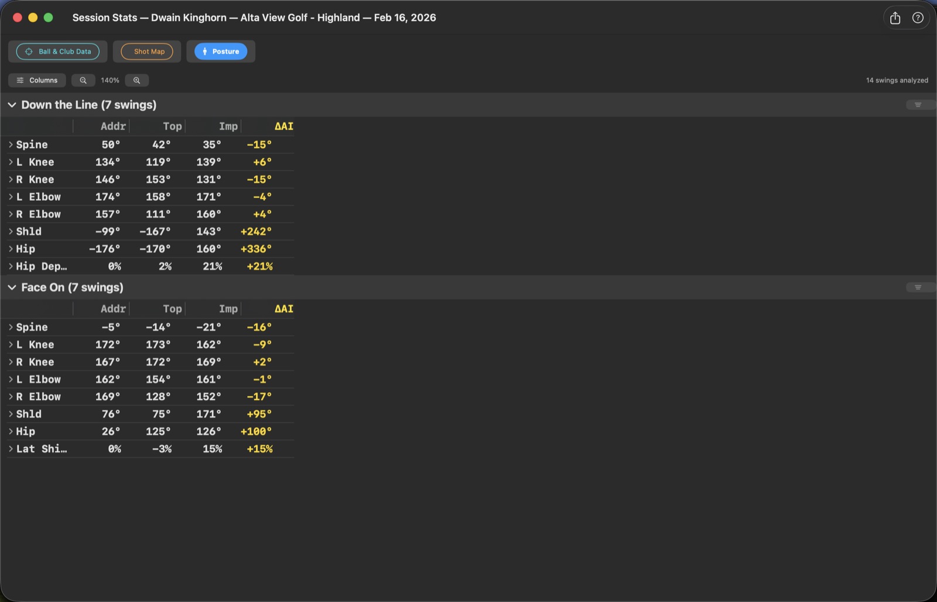Viewport: 937px width, 602px height.
Task: Click the 14 swings analyzed label
Action: coord(897,80)
